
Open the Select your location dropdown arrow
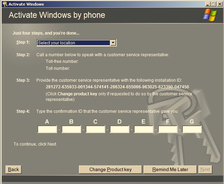[113, 43]
